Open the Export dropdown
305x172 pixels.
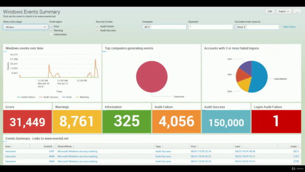pos(284,11)
